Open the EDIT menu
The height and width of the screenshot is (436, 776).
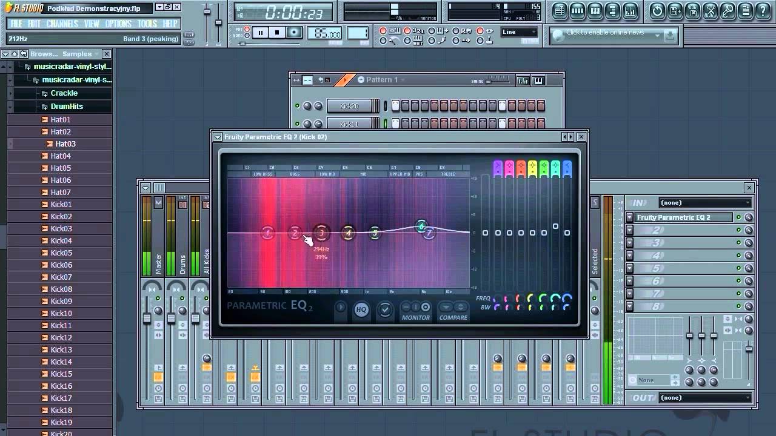click(35, 24)
